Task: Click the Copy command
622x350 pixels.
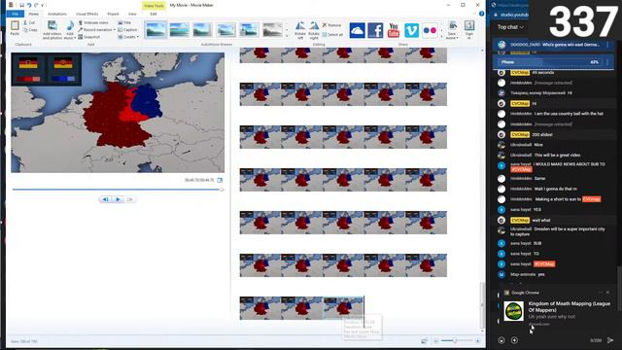Action: tap(30, 30)
